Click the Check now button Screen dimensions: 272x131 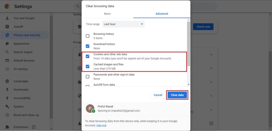click(203, 27)
